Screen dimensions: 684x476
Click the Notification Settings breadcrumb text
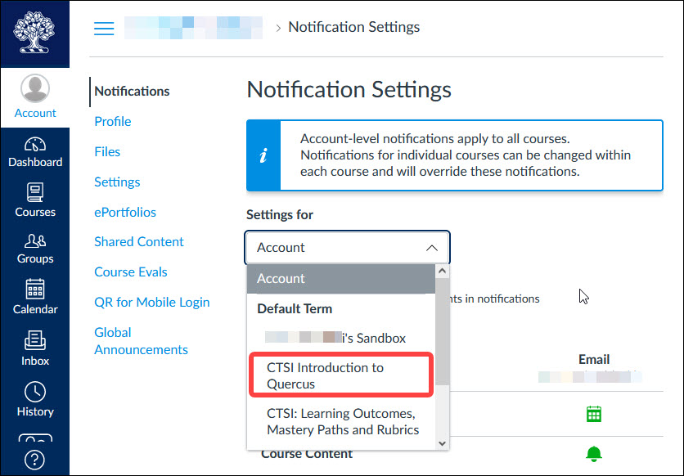(353, 27)
